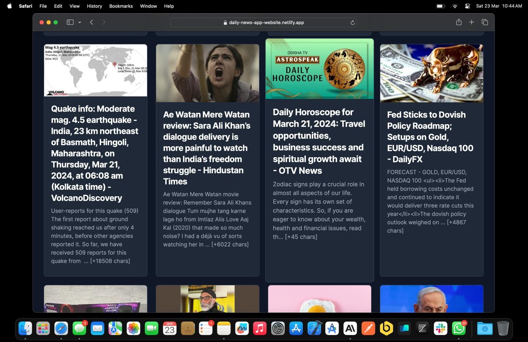Screen dimensions: 528x342
Task: Open the Quake info earthquake article headline
Action: [x=94, y=153]
